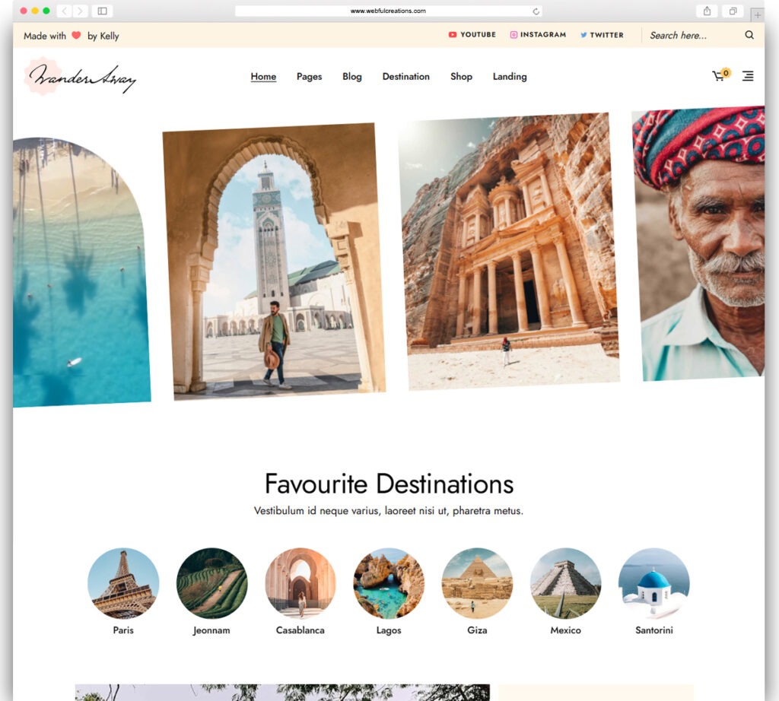Click the Safari share icon
This screenshot has height=701, width=779.
(707, 11)
